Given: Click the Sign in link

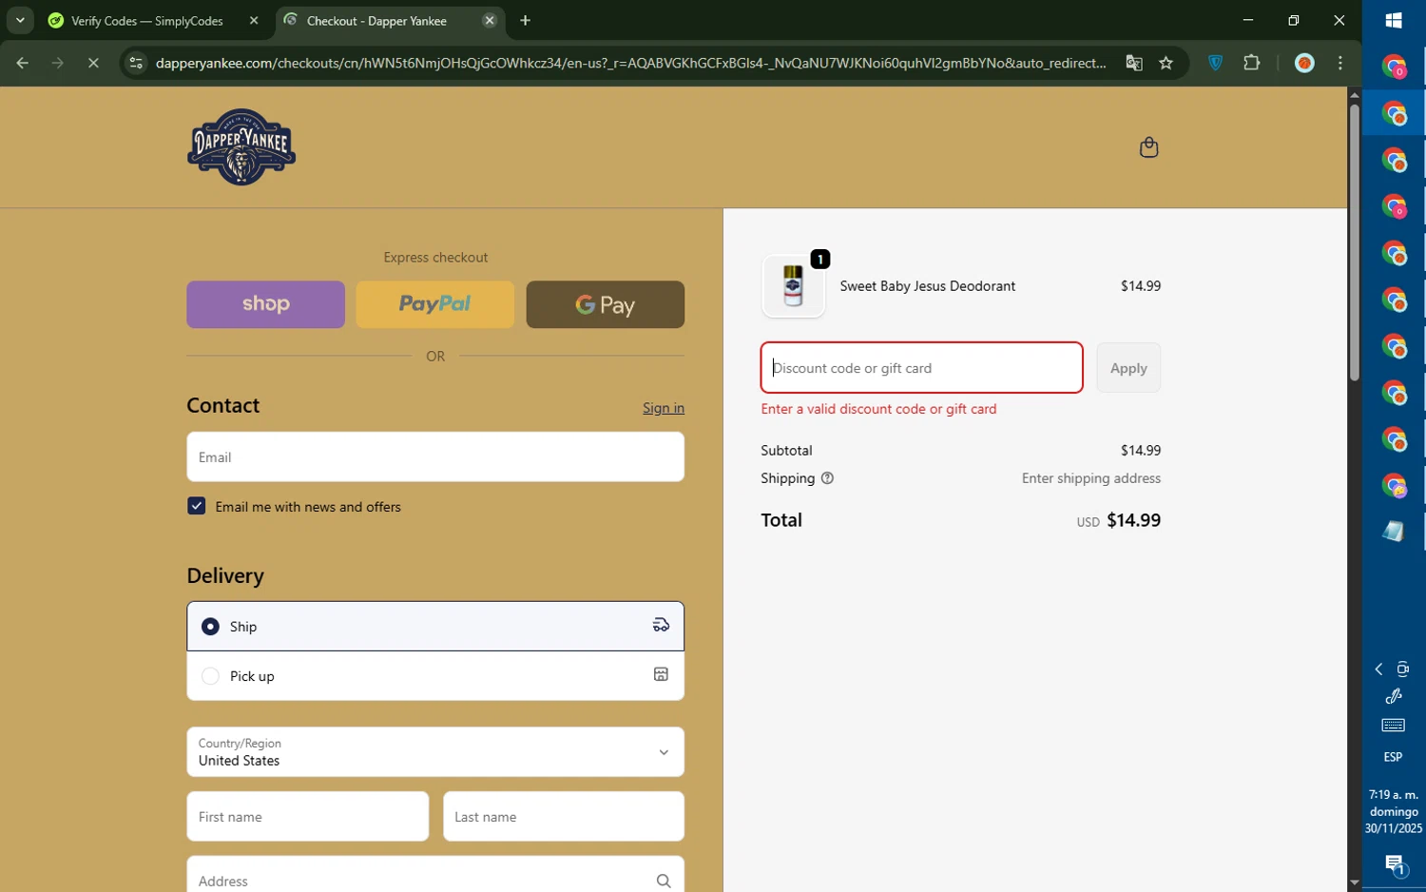Looking at the screenshot, I should tap(664, 408).
